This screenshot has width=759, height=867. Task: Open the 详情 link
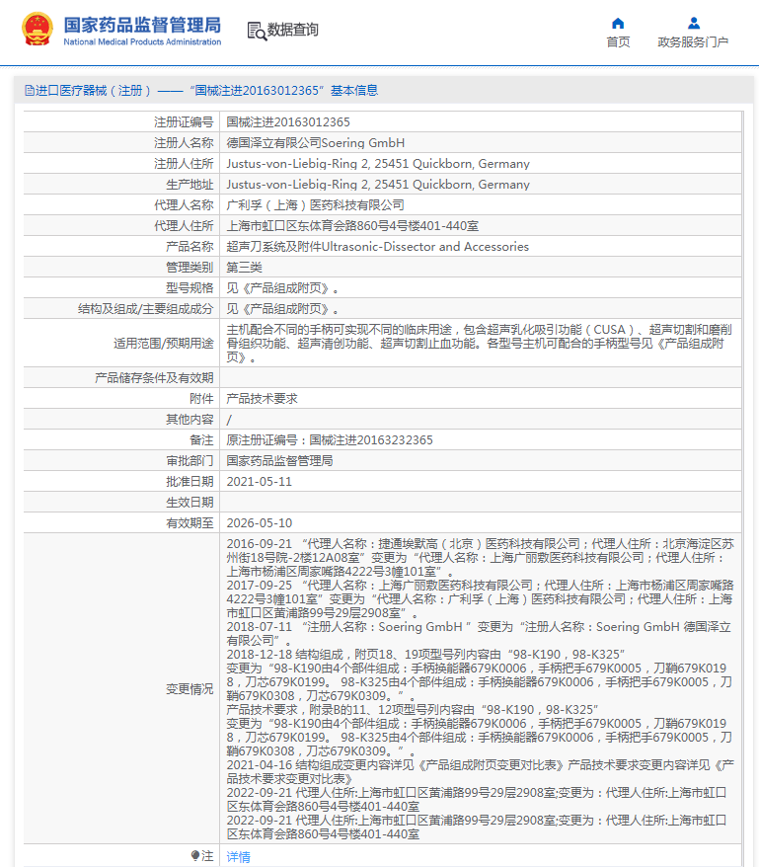click(x=238, y=856)
